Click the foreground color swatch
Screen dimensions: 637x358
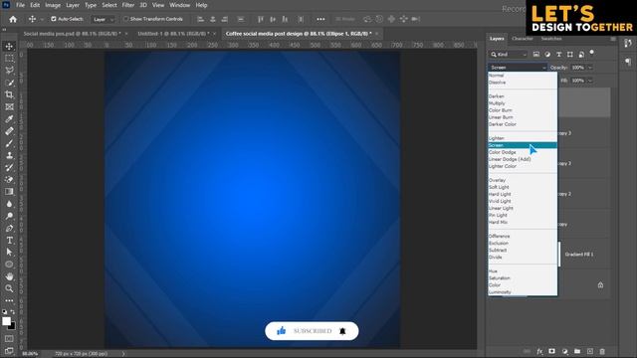coord(6,321)
